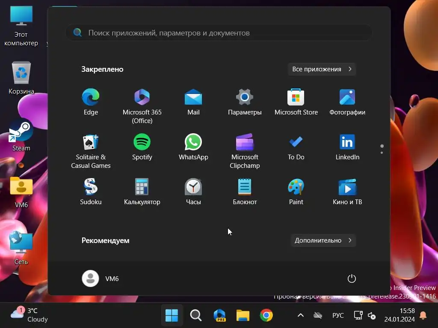Open Edge PRE in taskbar
438x328 pixels.
tap(219, 316)
